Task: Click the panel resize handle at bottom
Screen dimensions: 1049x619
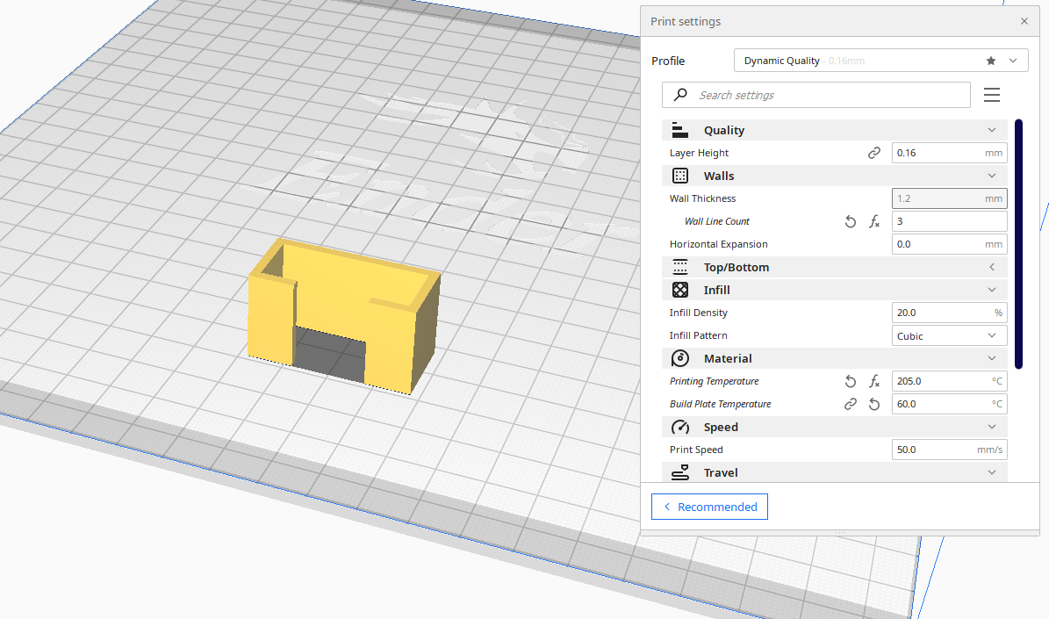Action: [x=839, y=533]
